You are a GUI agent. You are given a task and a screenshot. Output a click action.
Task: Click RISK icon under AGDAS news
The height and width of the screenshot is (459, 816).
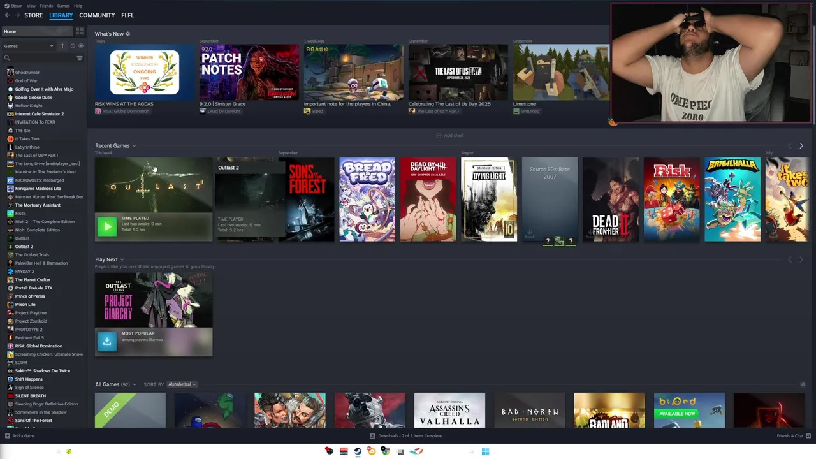click(98, 111)
